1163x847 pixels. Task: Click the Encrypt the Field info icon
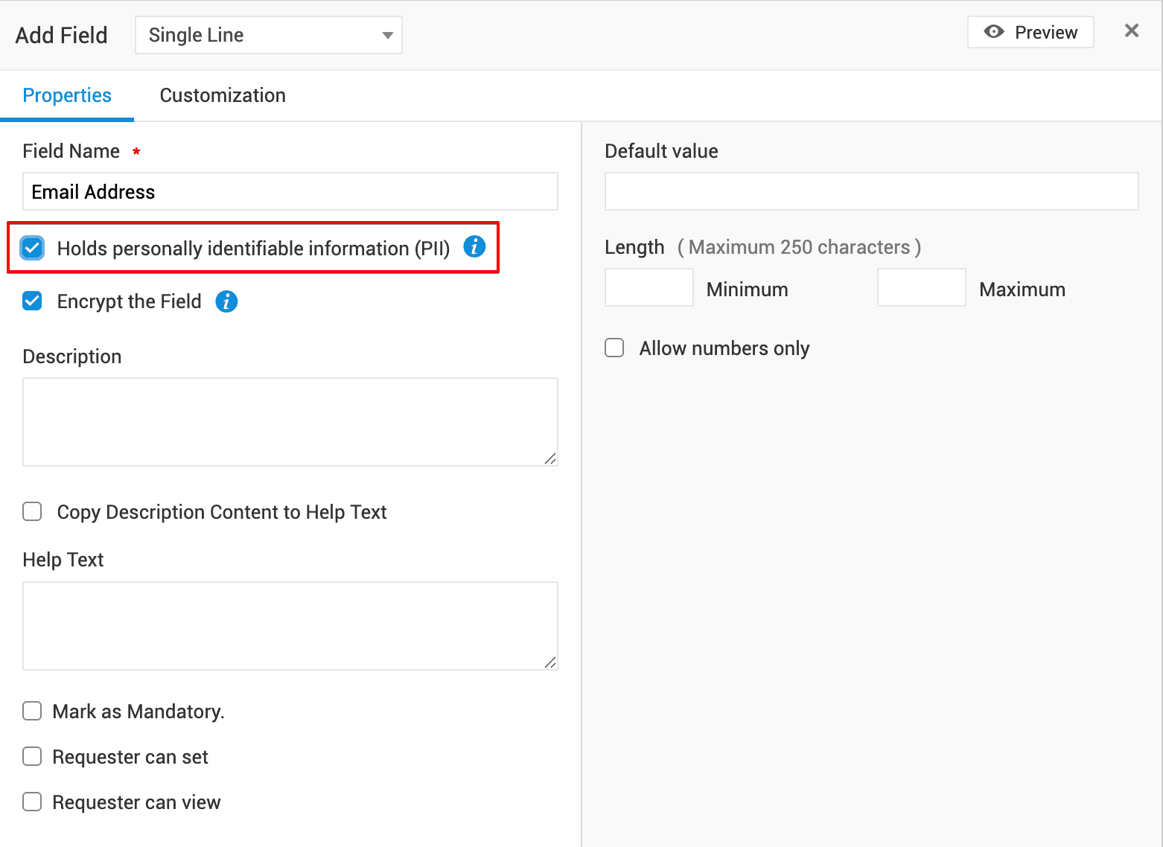pyautogui.click(x=226, y=301)
